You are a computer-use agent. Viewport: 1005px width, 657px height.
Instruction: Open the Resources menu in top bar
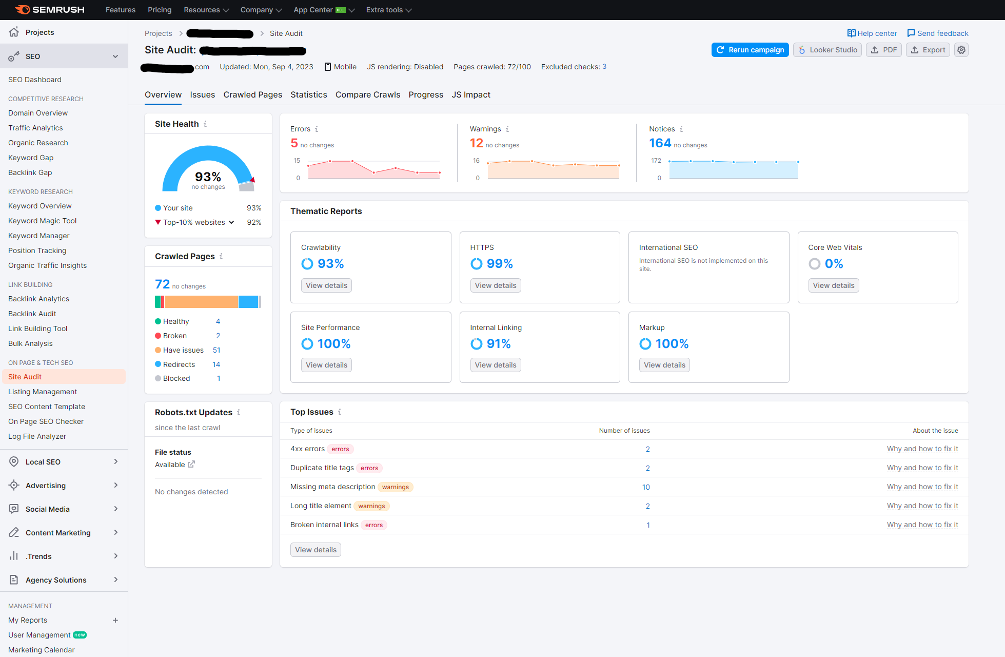[206, 10]
